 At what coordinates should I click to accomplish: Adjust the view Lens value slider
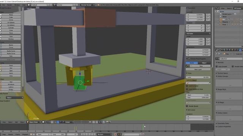(198, 77)
